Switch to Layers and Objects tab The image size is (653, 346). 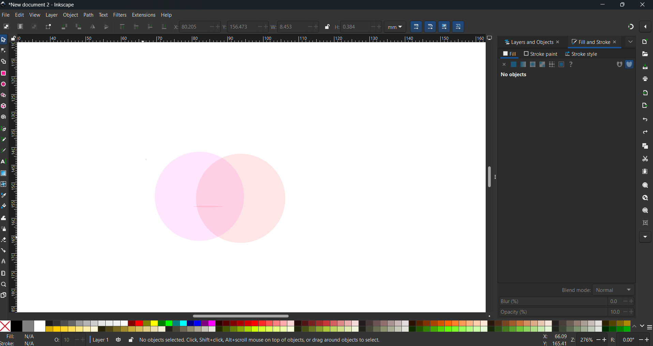[x=529, y=42]
